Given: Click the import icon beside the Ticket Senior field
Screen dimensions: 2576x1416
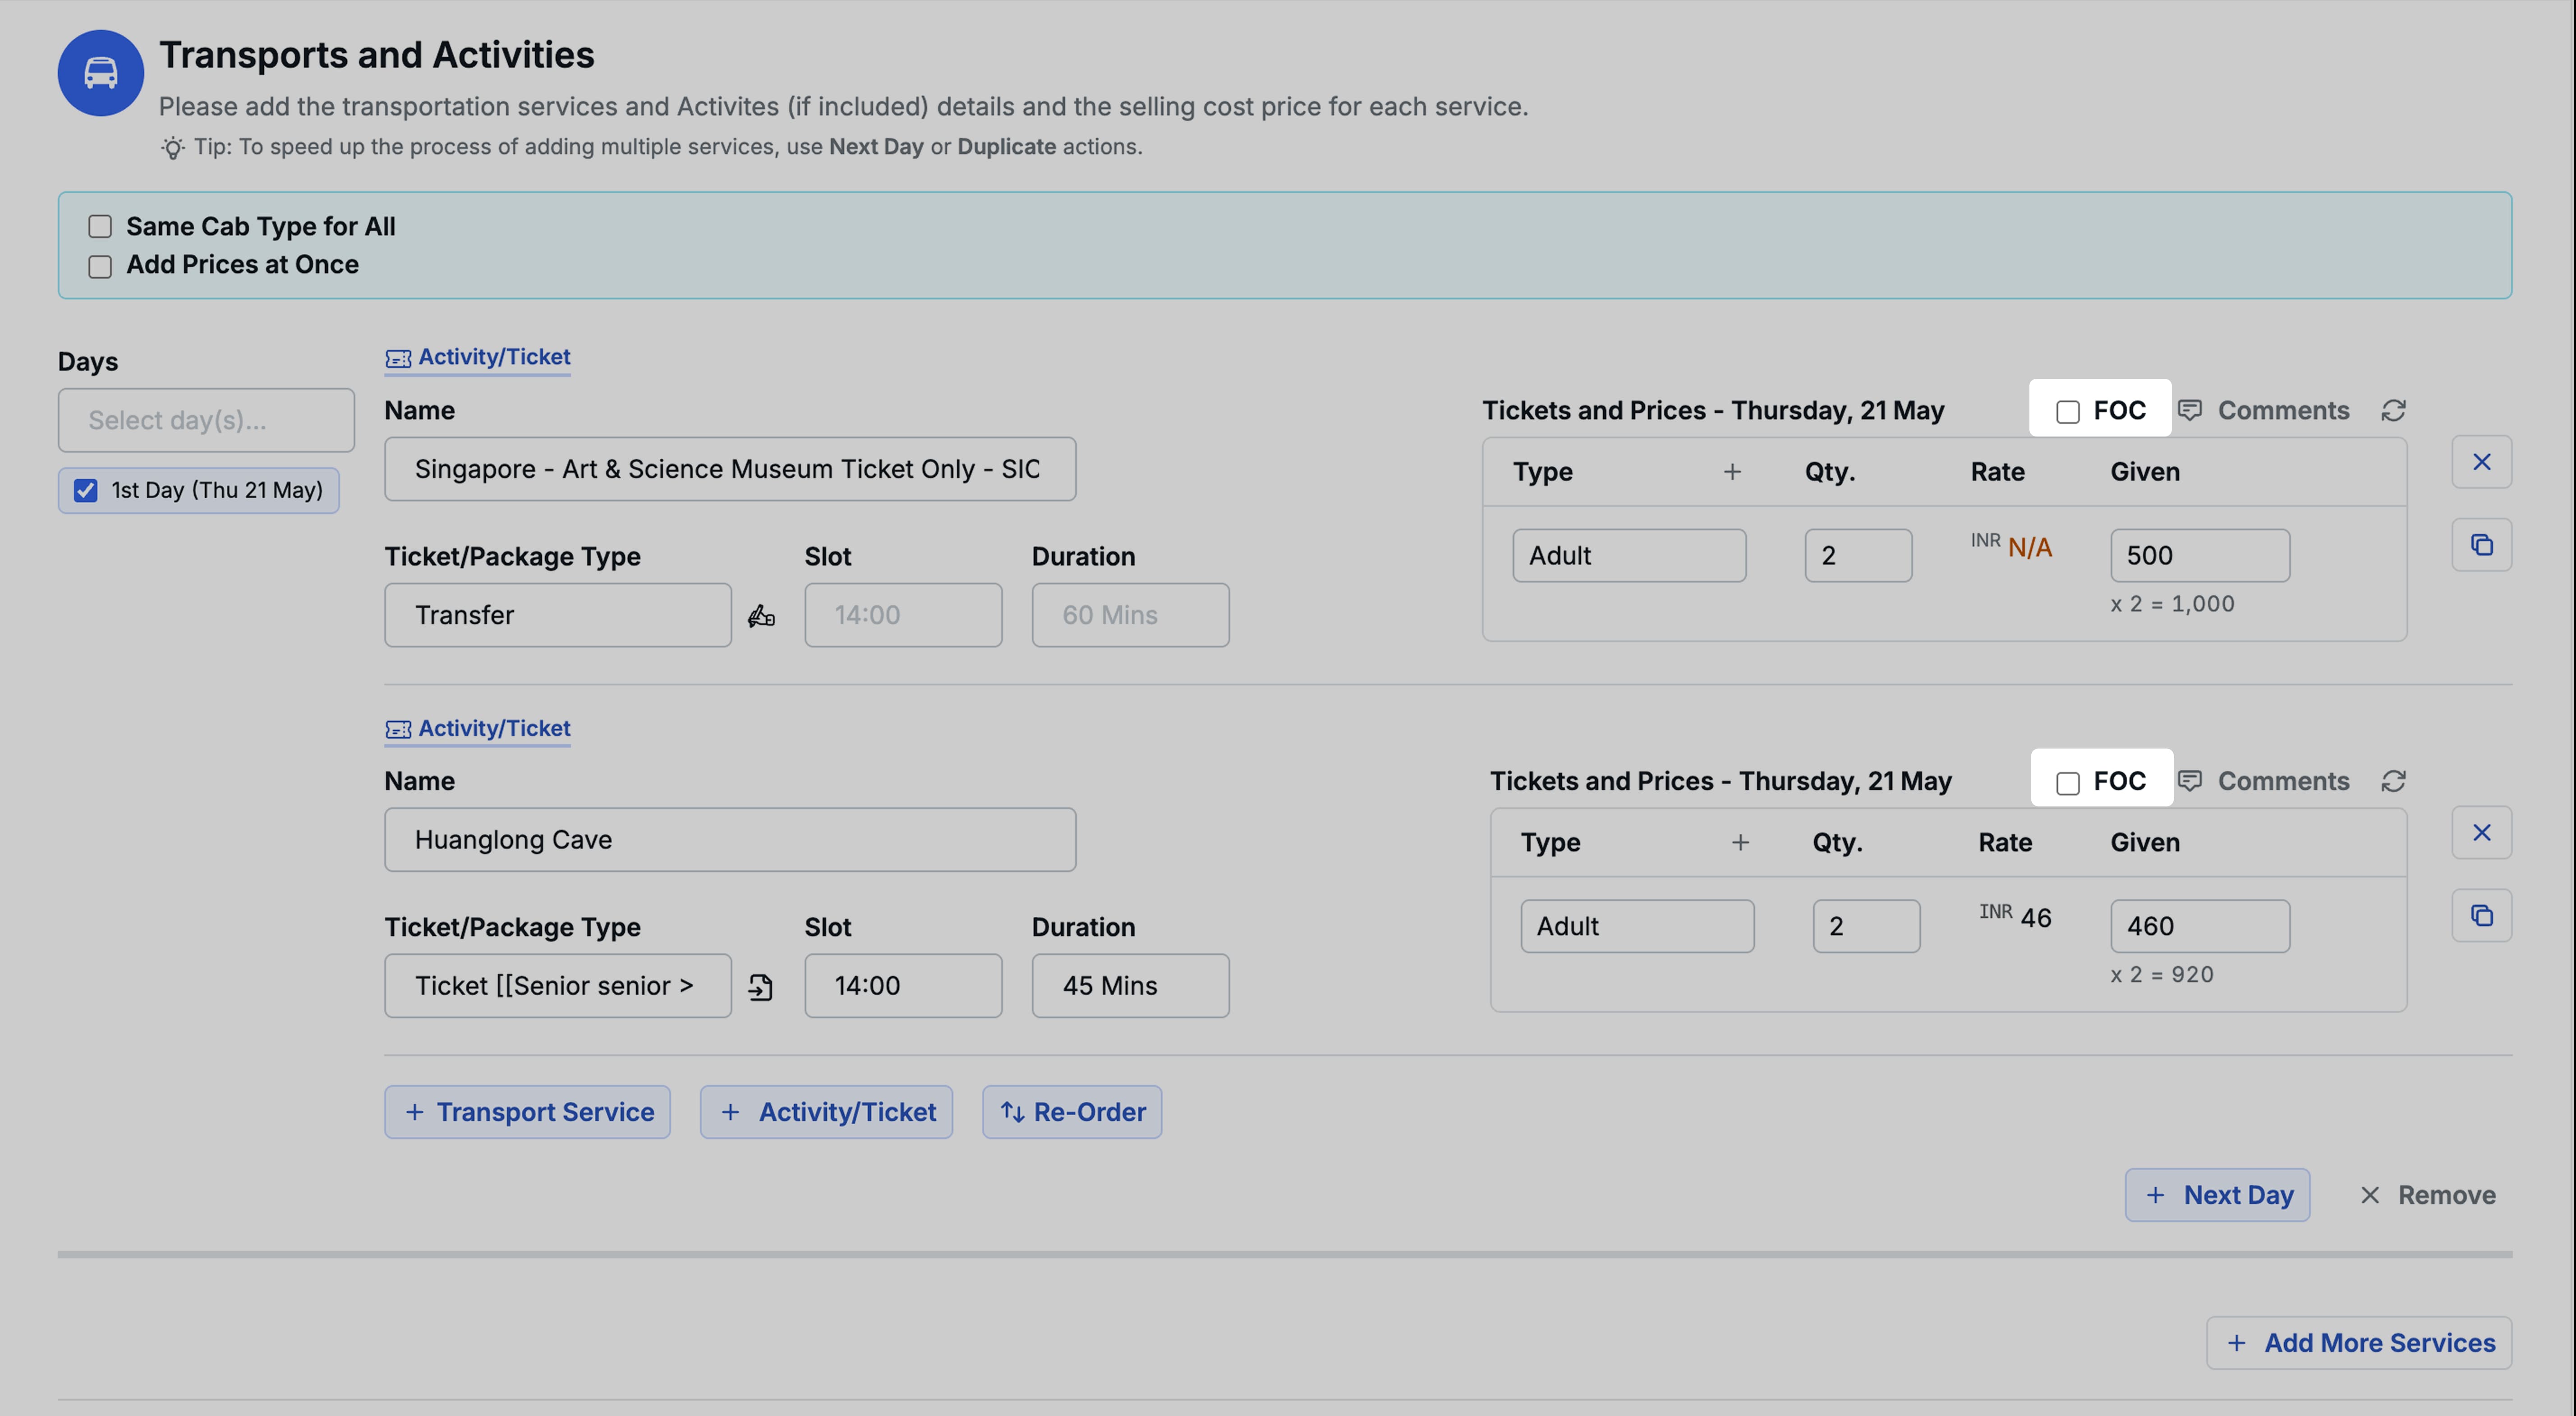Looking at the screenshot, I should [x=761, y=987].
